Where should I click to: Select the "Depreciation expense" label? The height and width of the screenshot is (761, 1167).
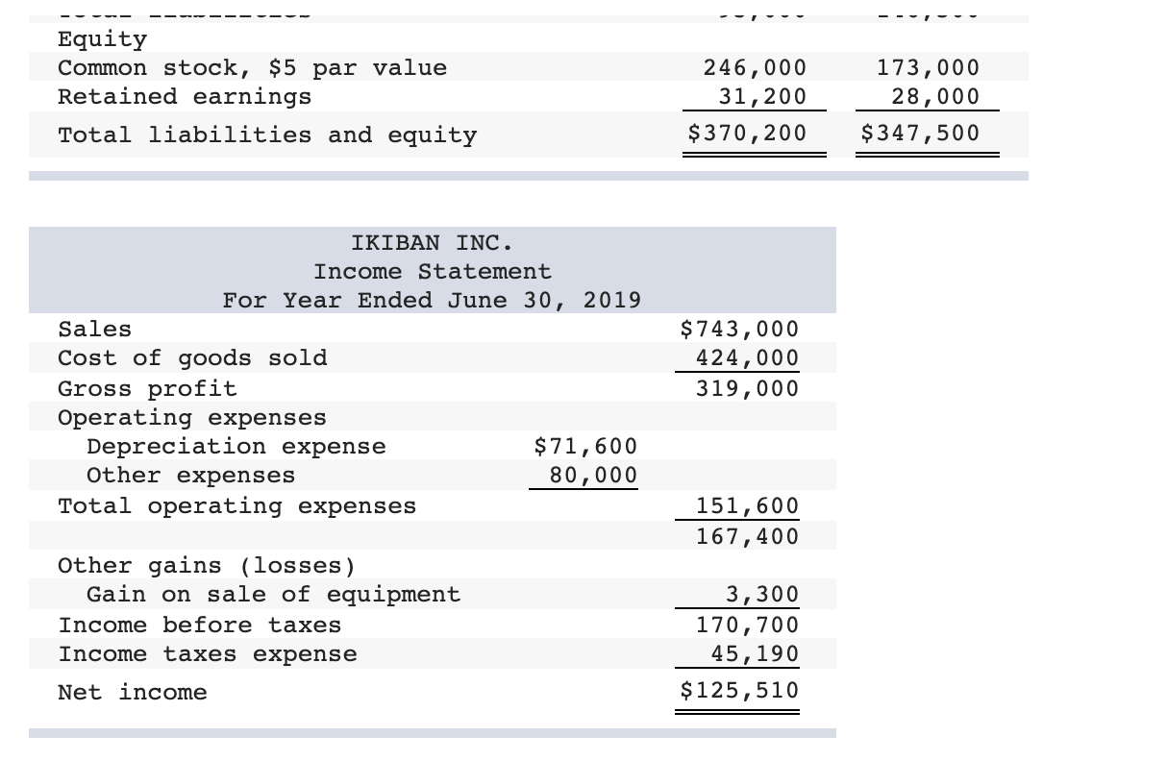(x=236, y=447)
